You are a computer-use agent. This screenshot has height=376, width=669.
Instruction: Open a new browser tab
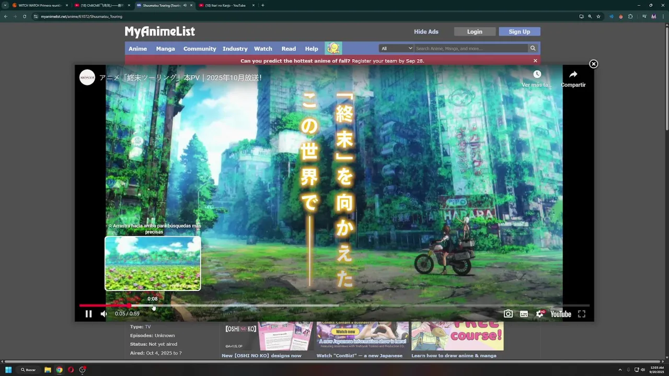tap(262, 5)
